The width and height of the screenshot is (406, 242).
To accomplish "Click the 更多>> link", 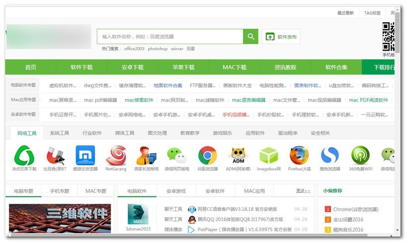I will tap(303, 191).
